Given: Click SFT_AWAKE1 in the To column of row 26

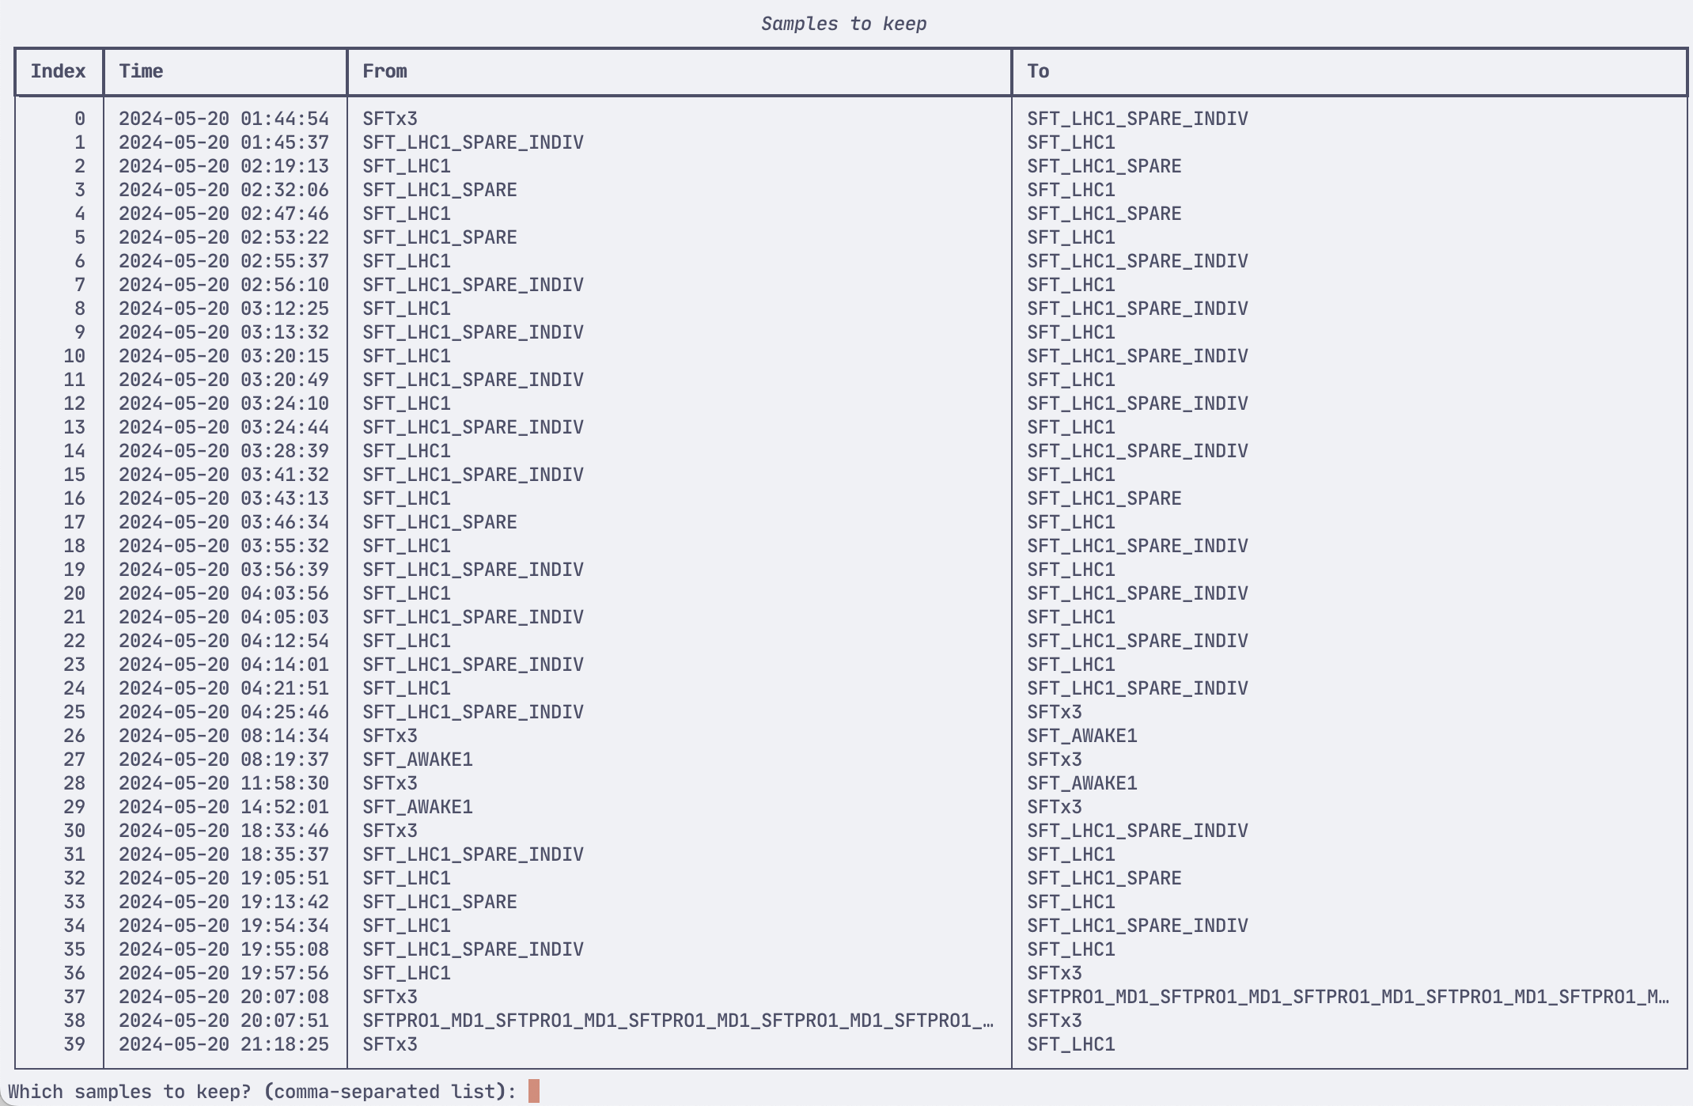Looking at the screenshot, I should coord(1081,736).
